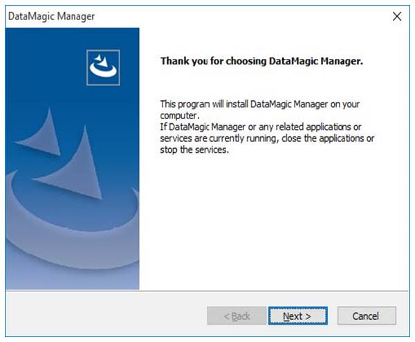Click the Next > button
415x342 pixels.
click(297, 316)
